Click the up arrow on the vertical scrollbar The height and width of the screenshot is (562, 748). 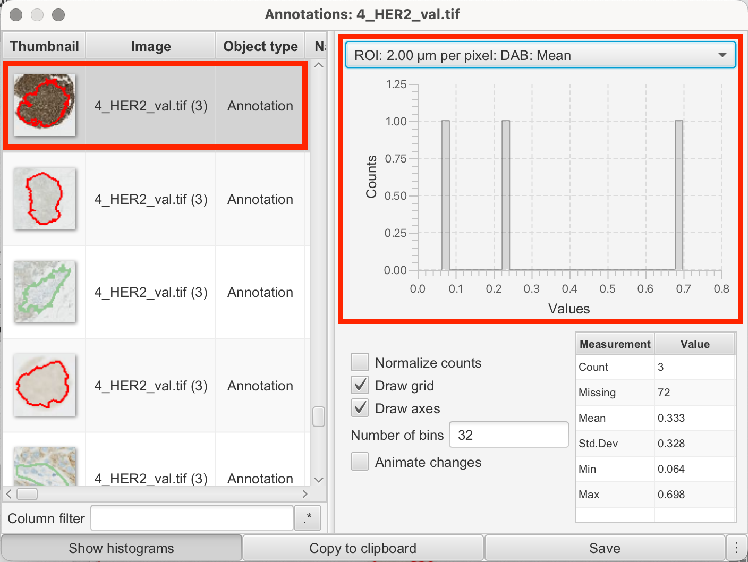(x=318, y=64)
